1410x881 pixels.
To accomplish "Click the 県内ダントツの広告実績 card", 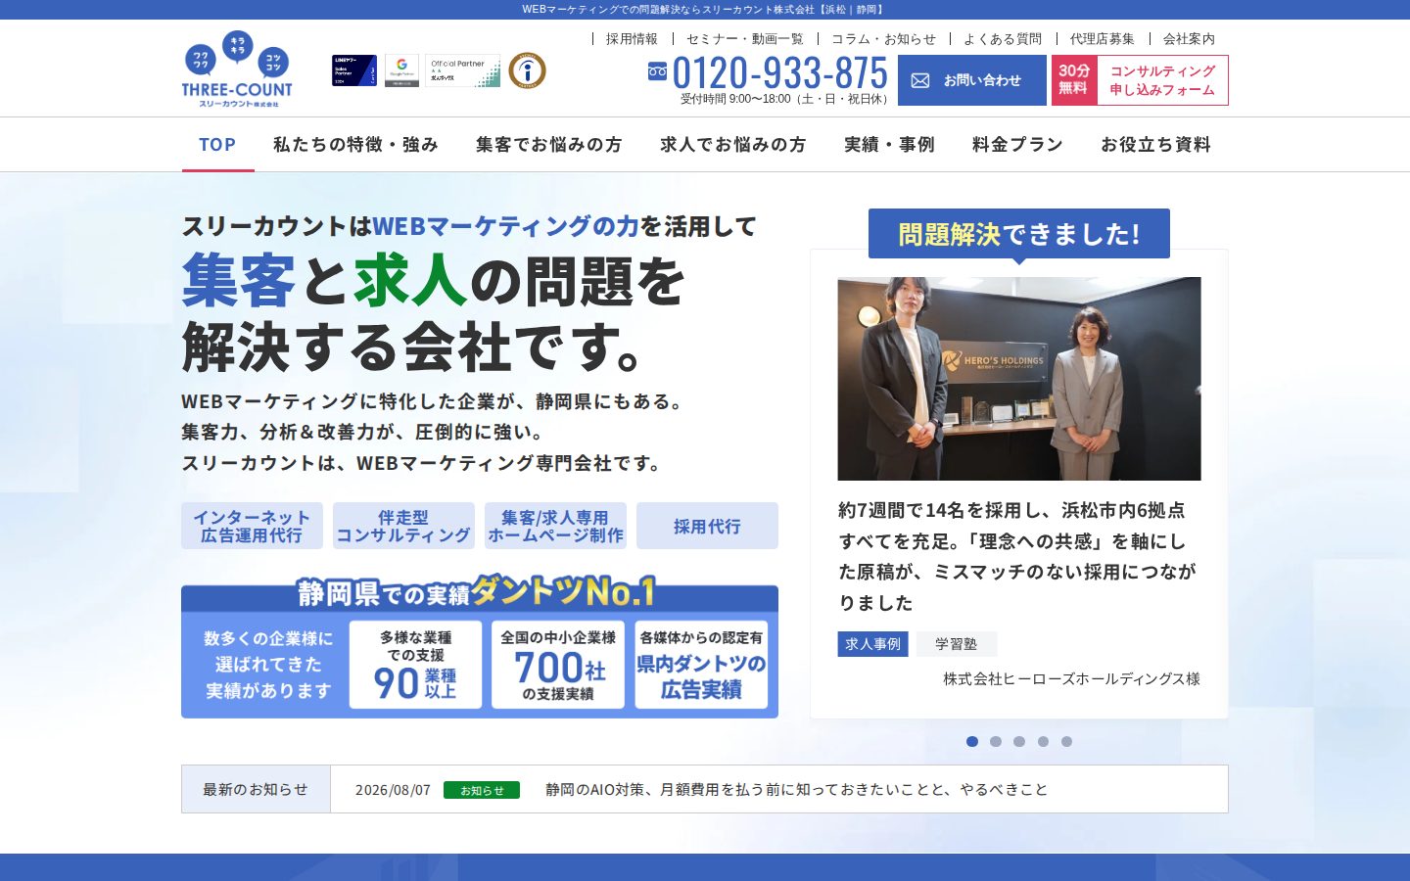I will tap(701, 665).
